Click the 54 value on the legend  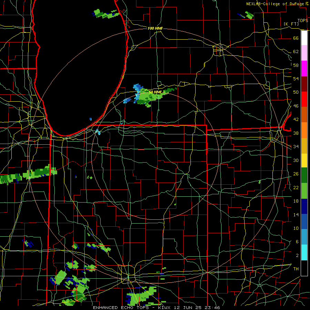click(296, 79)
